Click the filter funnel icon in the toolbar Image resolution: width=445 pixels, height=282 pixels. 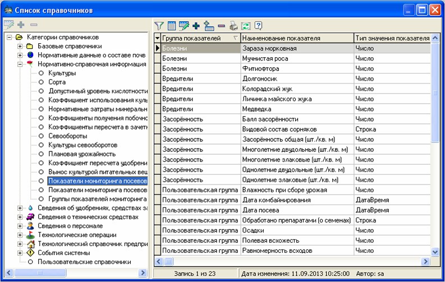coord(159,25)
